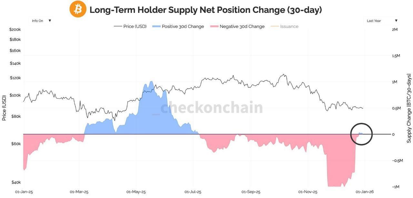This screenshot has width=413, height=198.
Task: Click the black Price line legend marker
Action: tap(118, 26)
